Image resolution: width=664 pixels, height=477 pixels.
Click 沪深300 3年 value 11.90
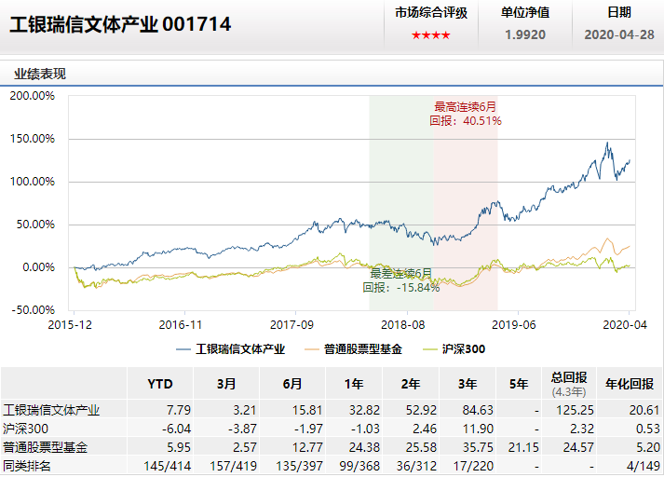[x=478, y=429]
